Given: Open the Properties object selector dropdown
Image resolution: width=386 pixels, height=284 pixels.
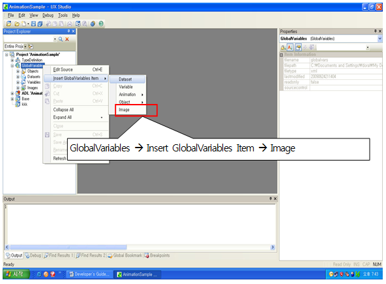Looking at the screenshot, I should (x=379, y=38).
